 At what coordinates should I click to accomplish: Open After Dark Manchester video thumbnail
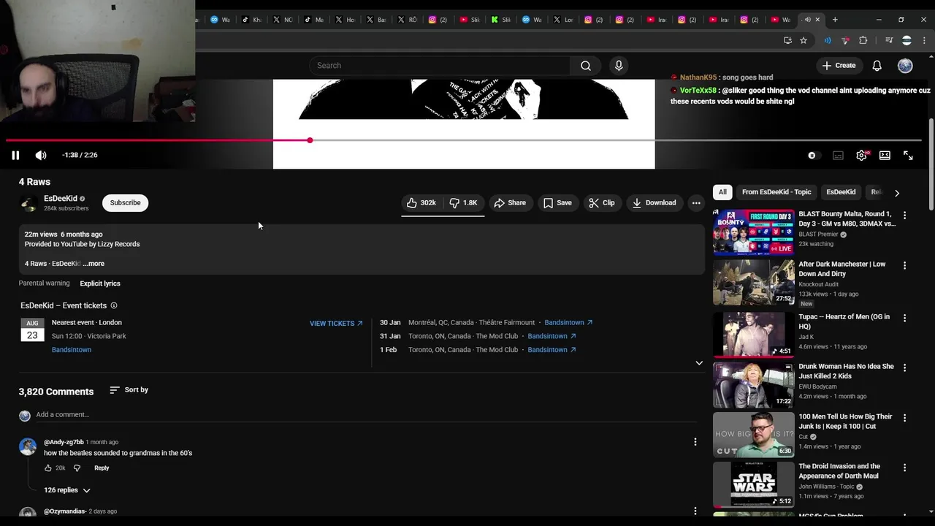(753, 282)
